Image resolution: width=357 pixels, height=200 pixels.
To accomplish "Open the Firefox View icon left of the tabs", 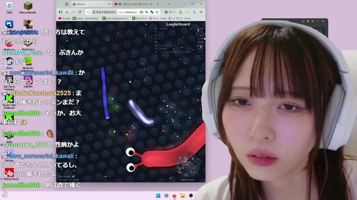I will click(67, 4).
